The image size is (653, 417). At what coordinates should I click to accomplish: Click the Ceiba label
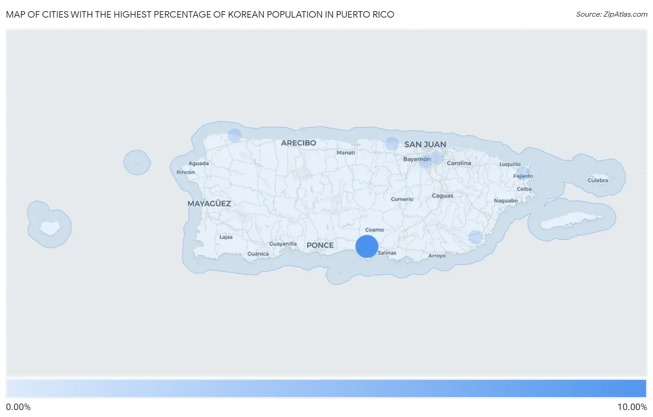pos(524,189)
